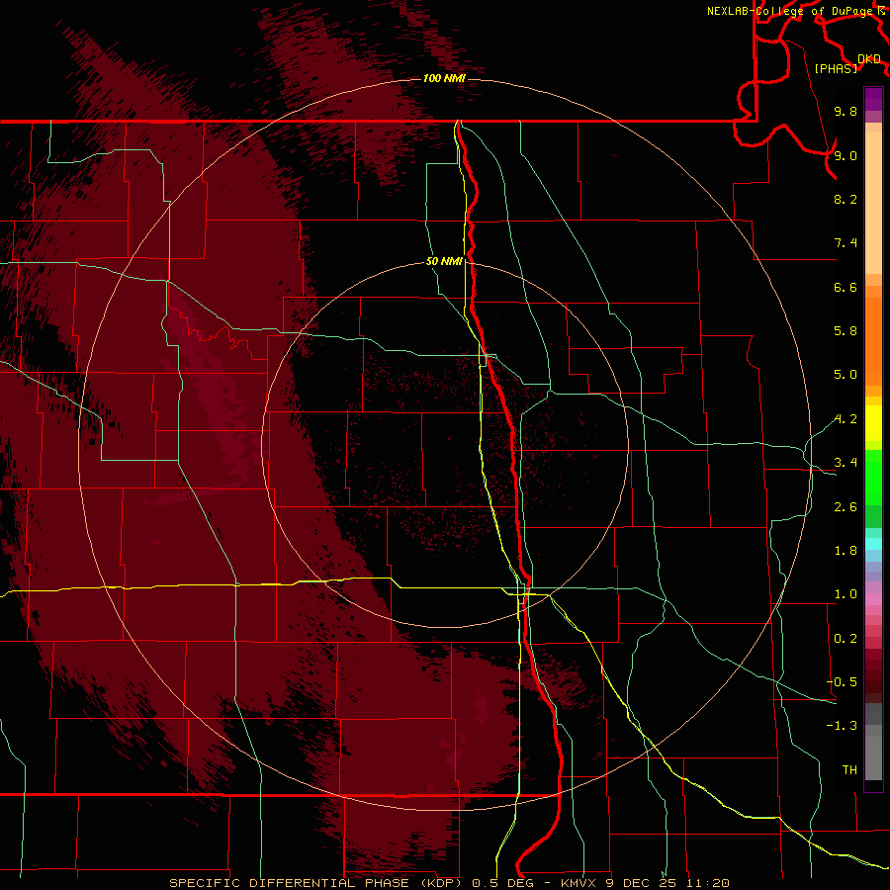The image size is (890, 890).
Task: Select the 5.0 scale value
Action: (x=845, y=375)
